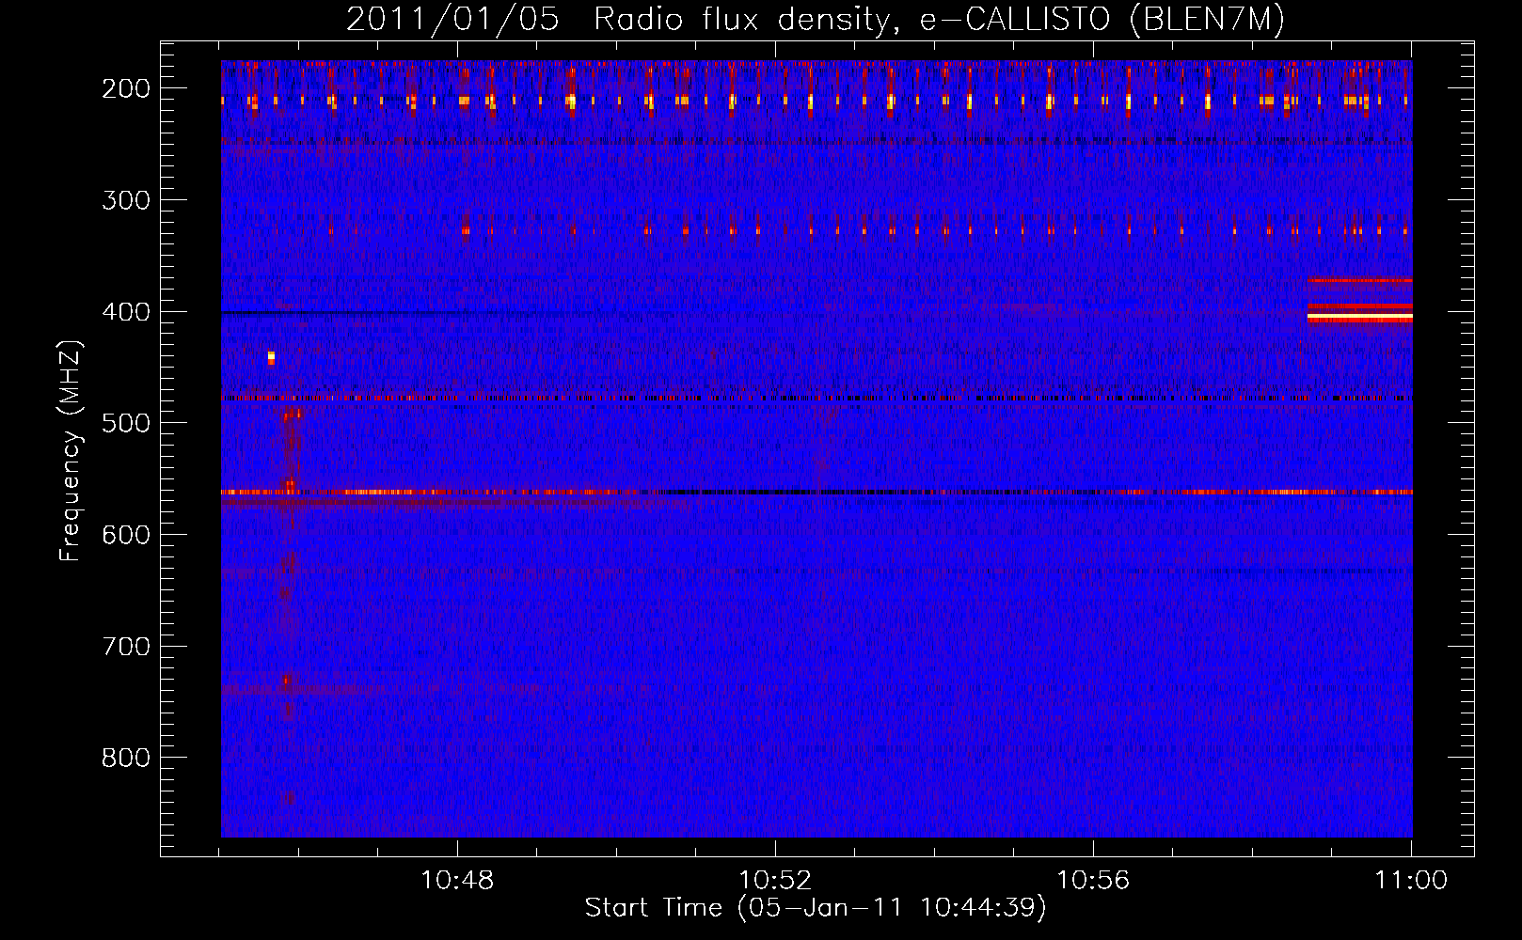Click the 200 frequency tick label
Viewport: 1522px width, 940px height.
[x=126, y=88]
